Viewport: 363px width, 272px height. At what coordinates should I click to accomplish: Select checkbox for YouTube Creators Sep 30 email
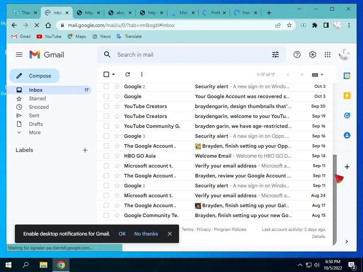106,106
